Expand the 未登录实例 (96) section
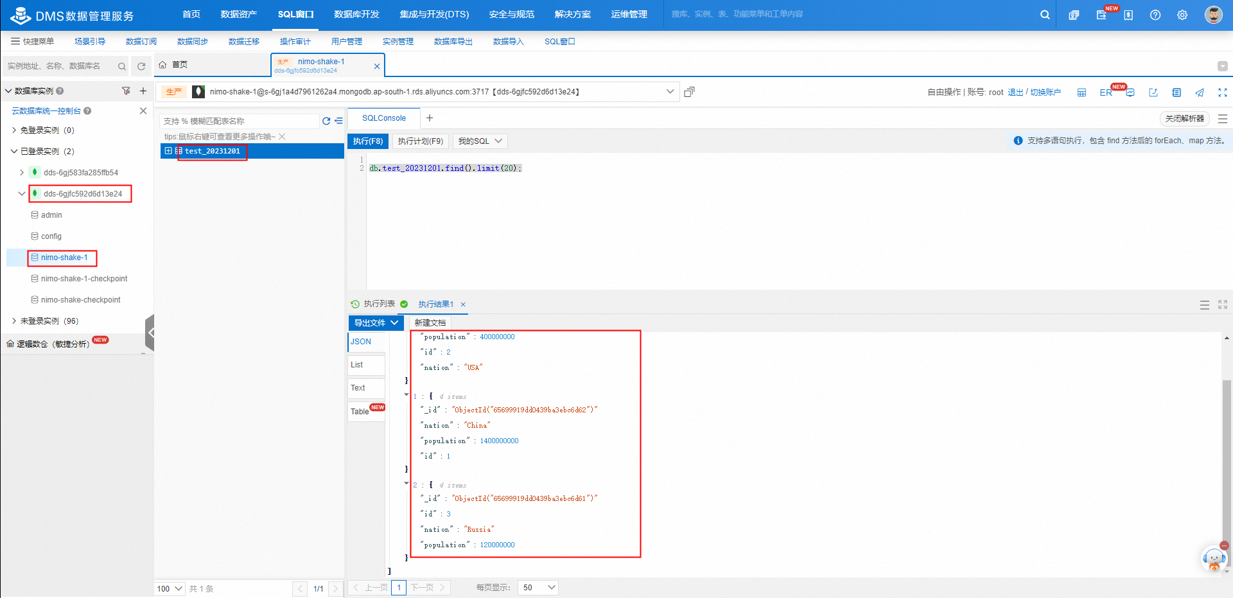Image resolution: width=1233 pixels, height=598 pixels. coord(14,321)
